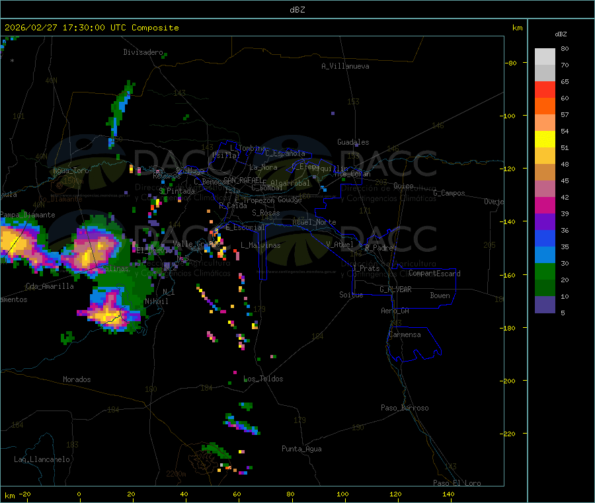Click the yellow storm core south of Nihuil
This screenshot has width=595, height=503.
[x=110, y=313]
